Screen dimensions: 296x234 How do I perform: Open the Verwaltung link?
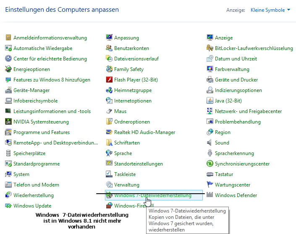(127, 185)
